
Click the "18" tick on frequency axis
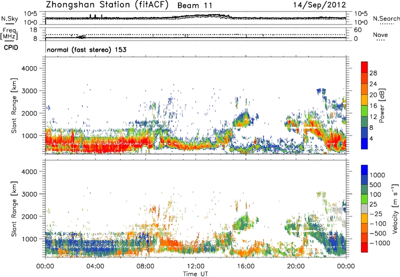33,30
